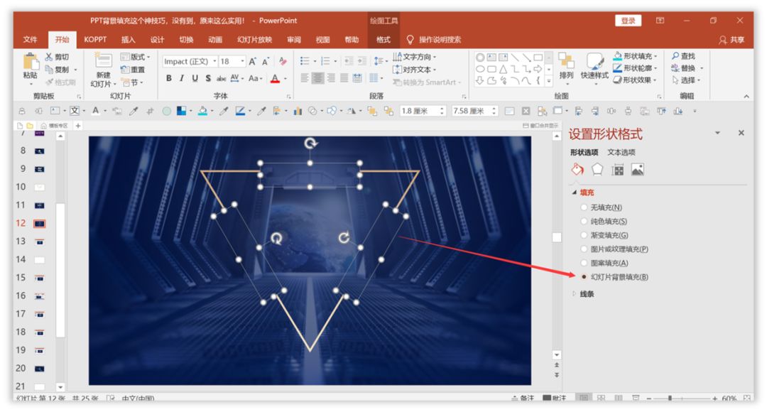
Task: Expand the Line (线条) section
Action: [x=575, y=294]
